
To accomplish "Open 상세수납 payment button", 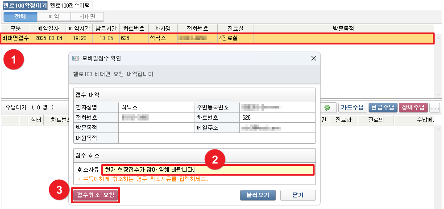I will (x=413, y=108).
